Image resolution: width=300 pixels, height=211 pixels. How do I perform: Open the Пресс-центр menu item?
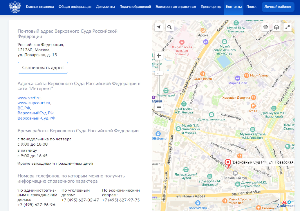211,7
